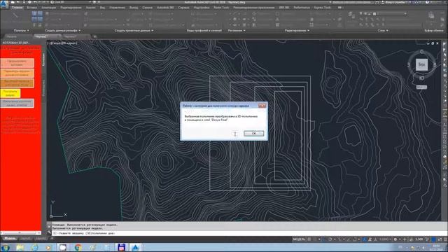This screenshot has width=448, height=252.
Task: Close the message dialog with X
Action: coord(262,106)
